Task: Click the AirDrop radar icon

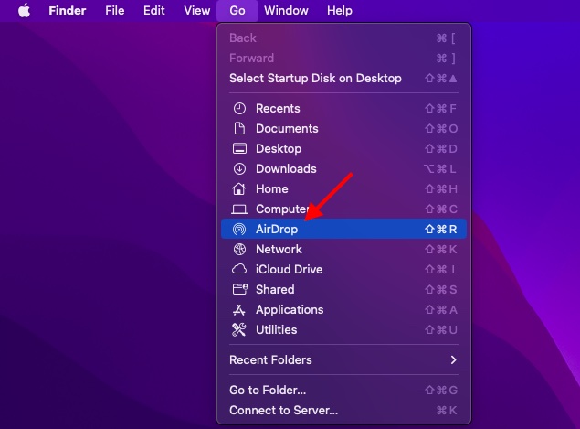Action: point(239,230)
